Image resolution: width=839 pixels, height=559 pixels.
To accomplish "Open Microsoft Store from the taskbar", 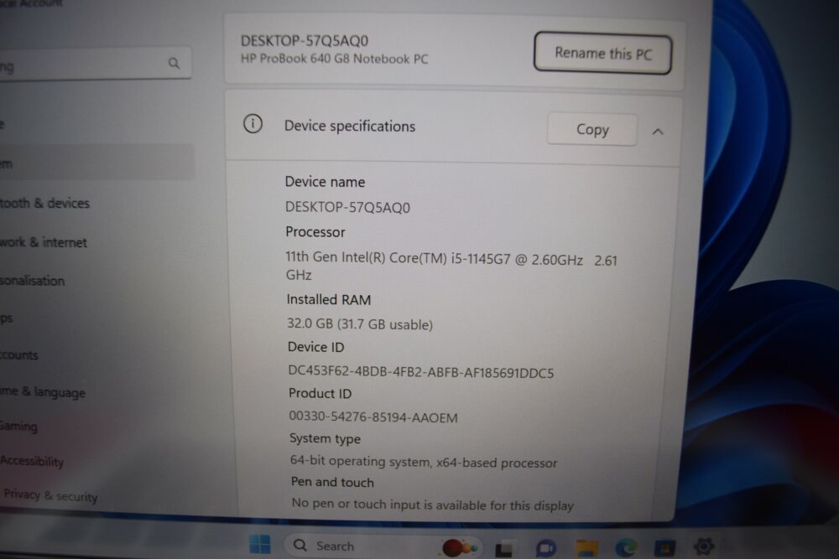I will pos(664,548).
